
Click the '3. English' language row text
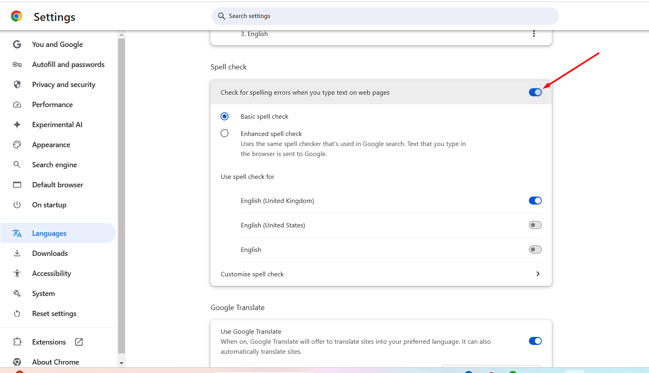[x=254, y=34]
